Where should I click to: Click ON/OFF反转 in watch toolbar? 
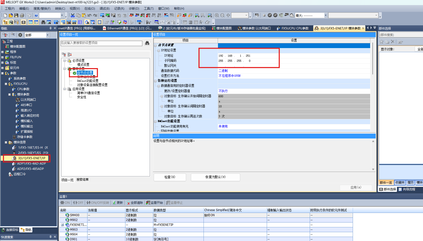[98, 203]
